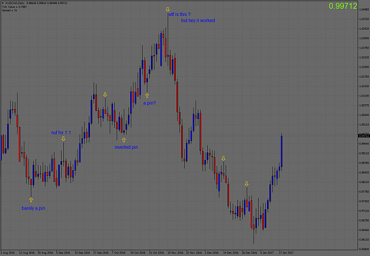
Task: Click the '17 Jan 2017' date label
Action: click(286, 252)
